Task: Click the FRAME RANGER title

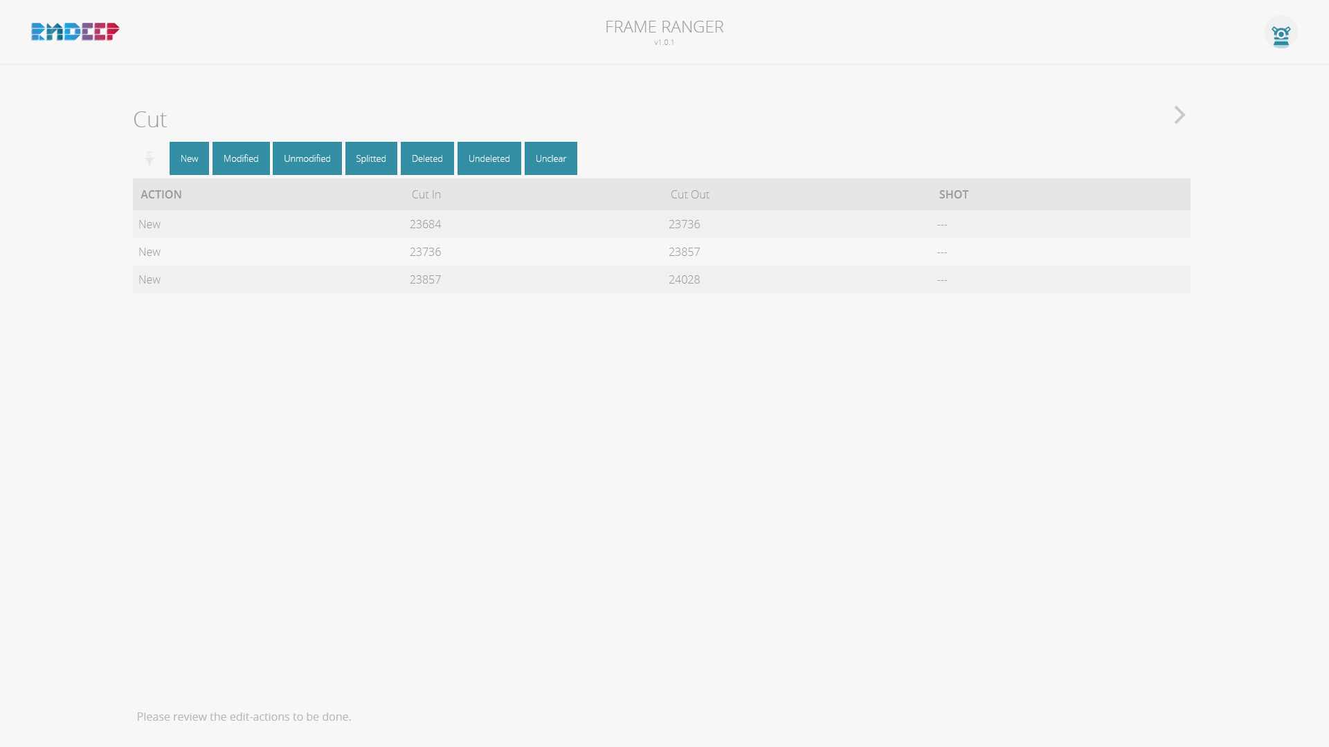Action: [664, 27]
